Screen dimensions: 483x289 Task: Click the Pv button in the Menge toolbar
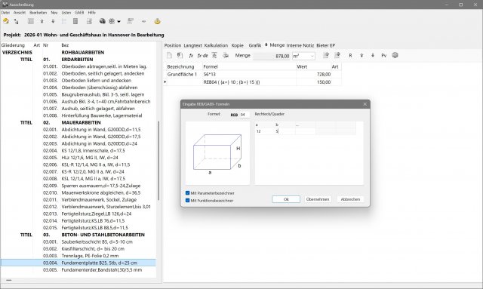pos(384,55)
